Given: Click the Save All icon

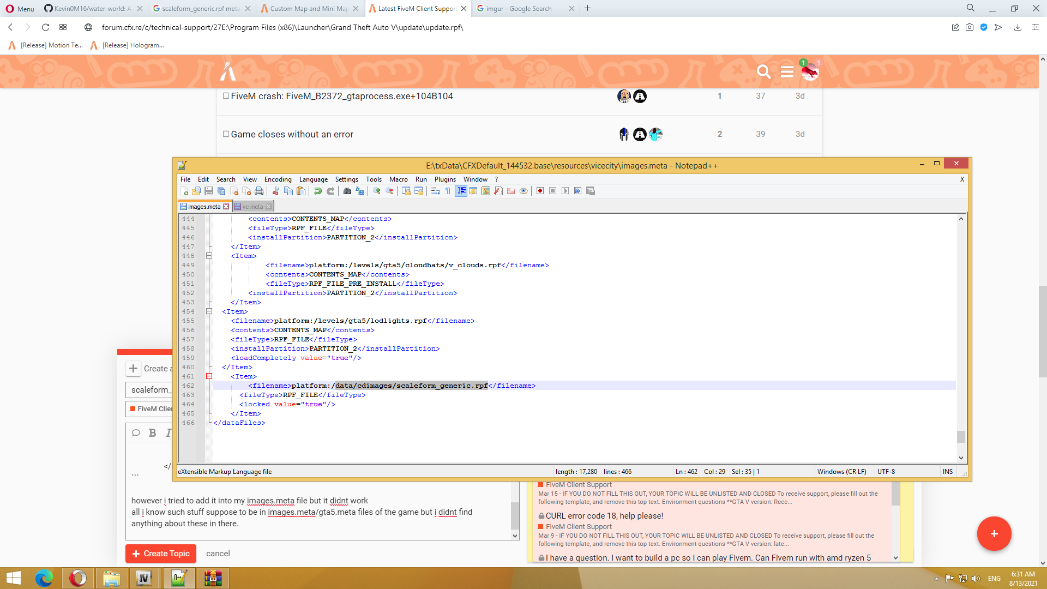Looking at the screenshot, I should point(221,191).
